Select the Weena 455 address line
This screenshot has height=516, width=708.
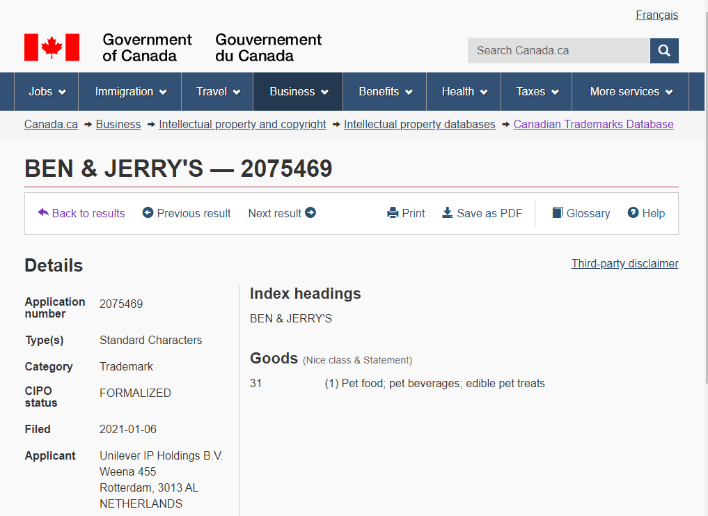coord(128,471)
